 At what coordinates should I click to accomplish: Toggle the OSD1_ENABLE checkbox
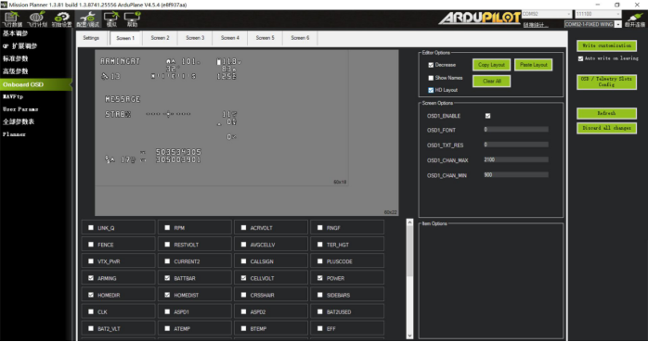click(487, 116)
